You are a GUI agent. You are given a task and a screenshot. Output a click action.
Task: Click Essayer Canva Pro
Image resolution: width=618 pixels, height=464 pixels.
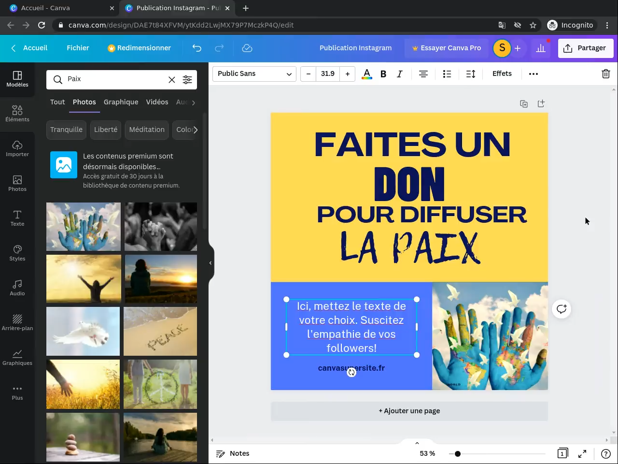[447, 48]
